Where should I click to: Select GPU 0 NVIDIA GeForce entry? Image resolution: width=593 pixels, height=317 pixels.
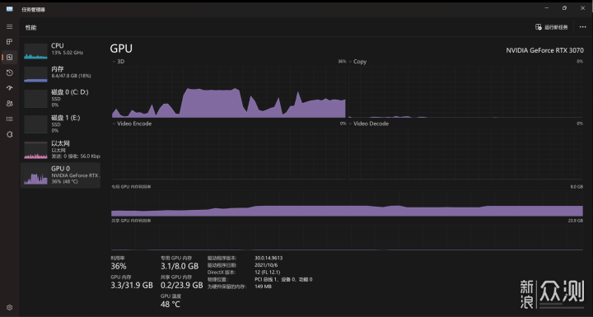[x=60, y=175]
